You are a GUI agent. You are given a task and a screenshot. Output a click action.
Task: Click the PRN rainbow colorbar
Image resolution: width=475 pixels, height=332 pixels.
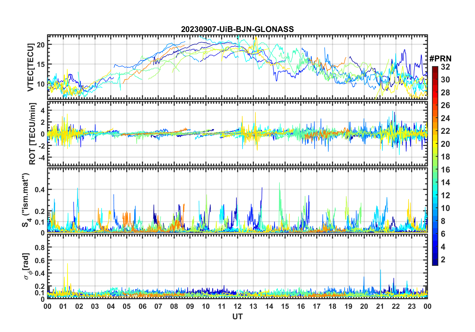[x=435, y=166]
